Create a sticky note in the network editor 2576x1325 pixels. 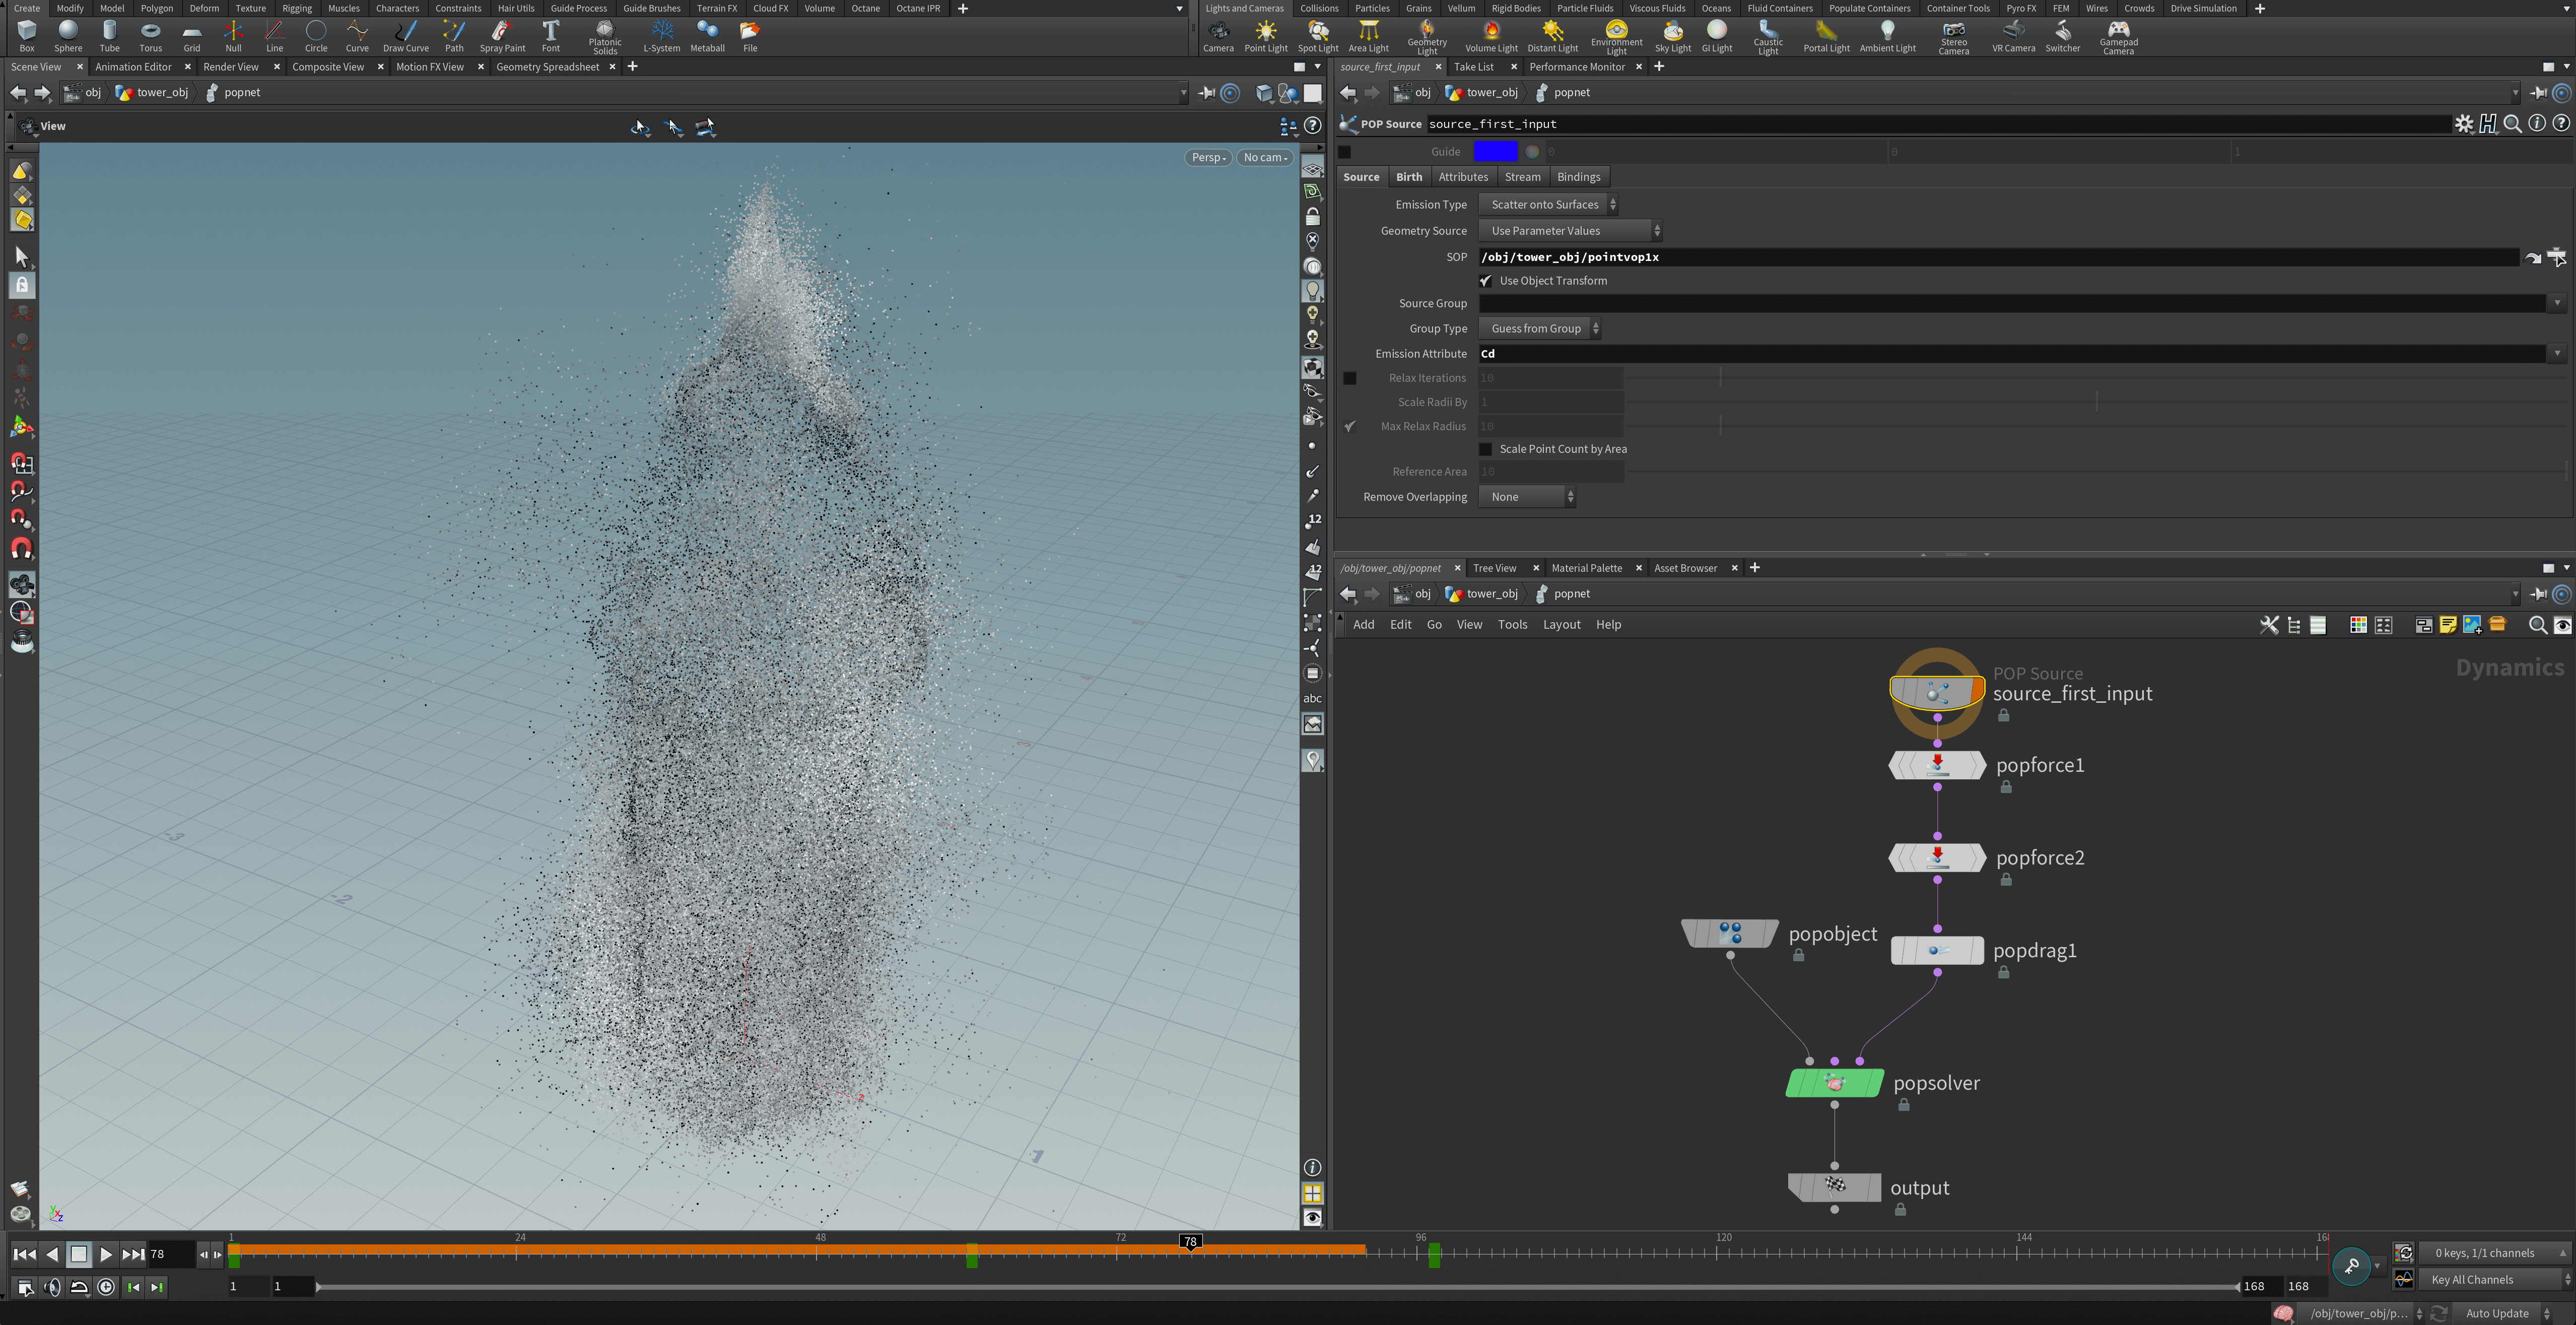(2448, 625)
